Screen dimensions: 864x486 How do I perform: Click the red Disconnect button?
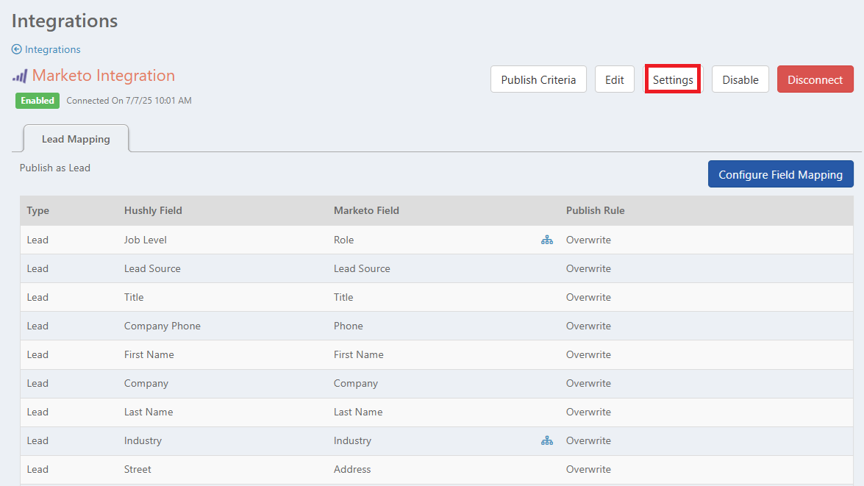(815, 79)
